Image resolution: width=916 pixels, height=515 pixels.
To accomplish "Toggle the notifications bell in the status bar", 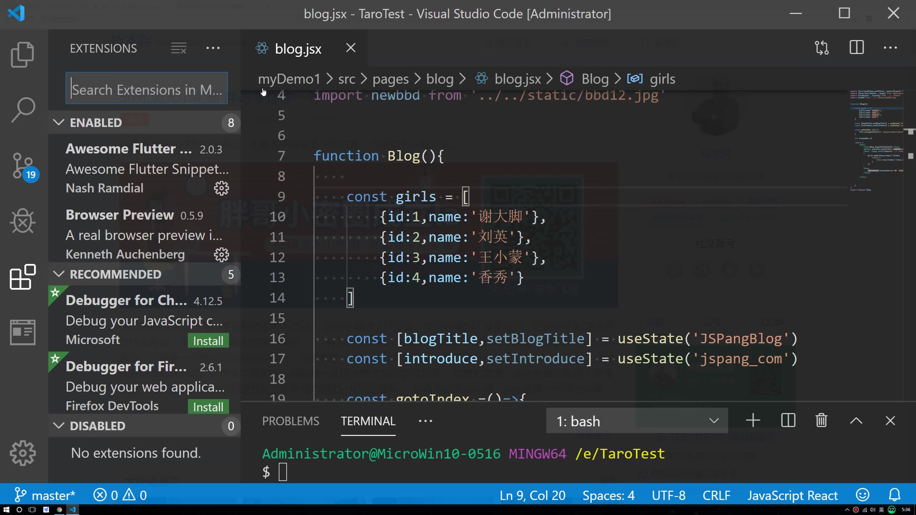I will (895, 495).
